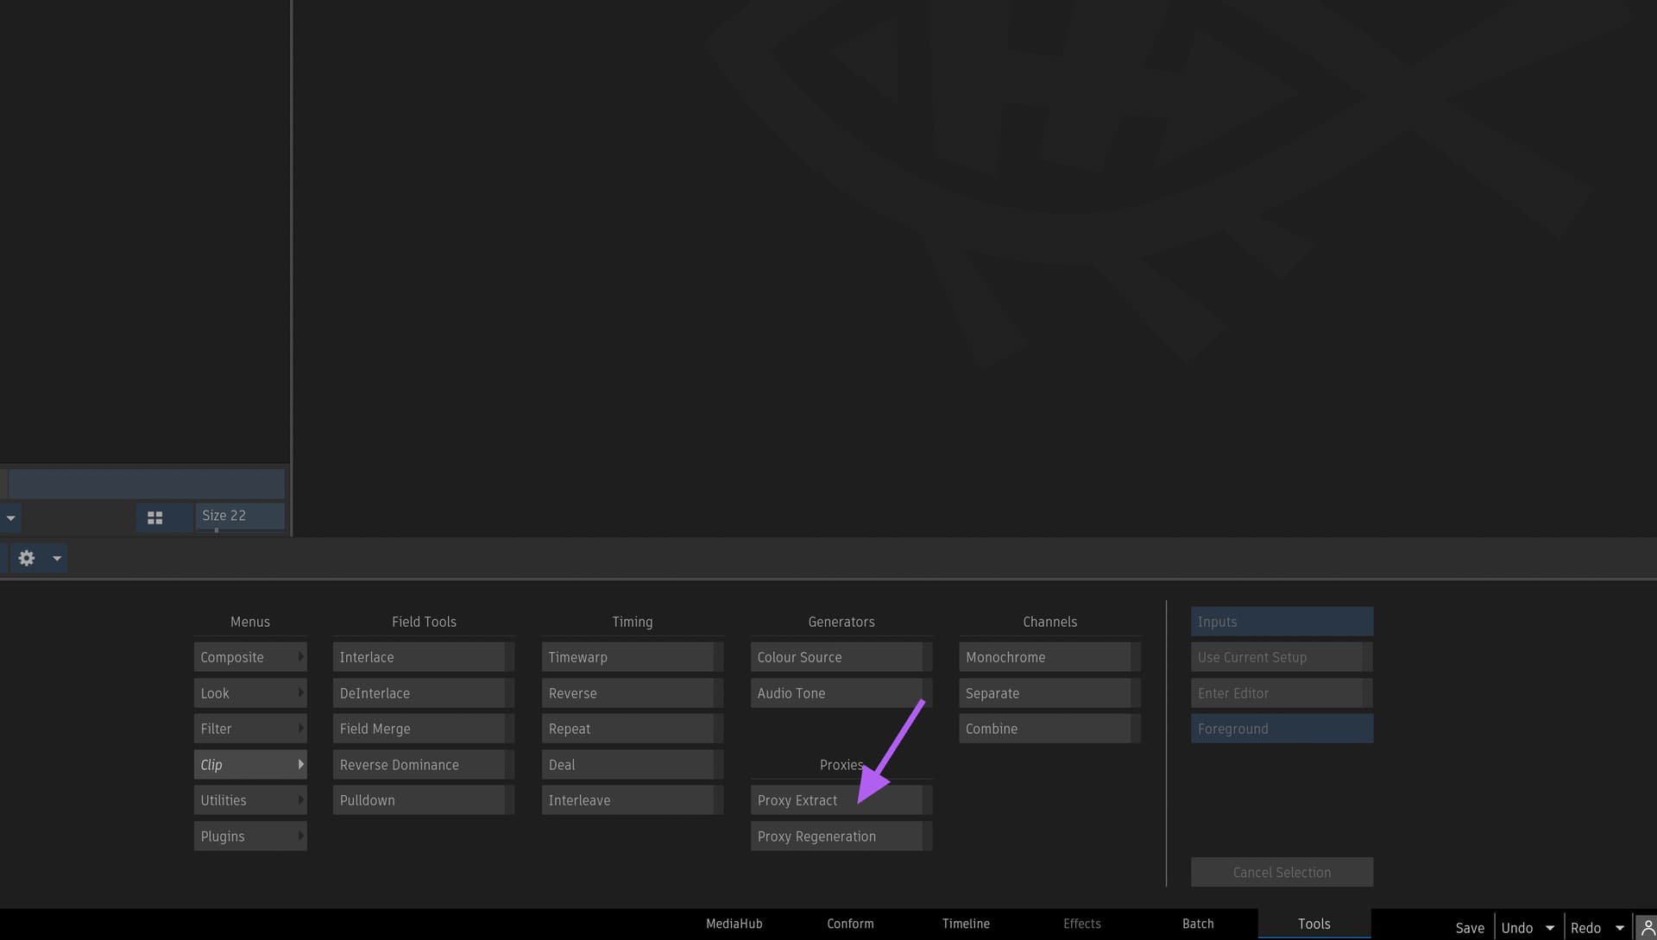
Task: Open the Redo history dropdown arrow
Action: (x=1620, y=928)
